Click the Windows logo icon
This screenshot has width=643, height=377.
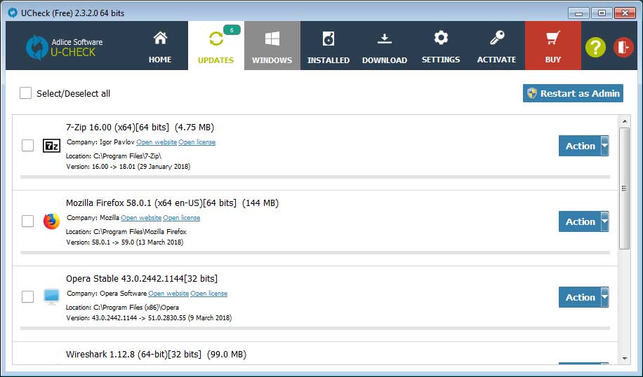tap(272, 39)
